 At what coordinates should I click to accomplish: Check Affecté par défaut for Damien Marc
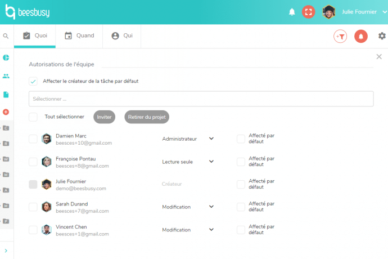pyautogui.click(x=241, y=139)
